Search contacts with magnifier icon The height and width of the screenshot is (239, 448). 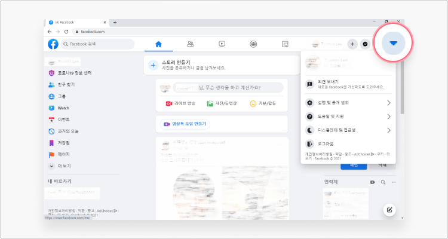tap(383, 182)
